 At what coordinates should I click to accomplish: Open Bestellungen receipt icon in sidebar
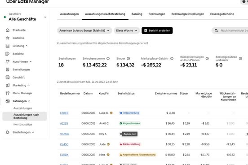8,69
